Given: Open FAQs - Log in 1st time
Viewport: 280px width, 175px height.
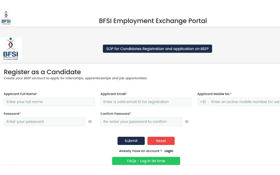Looking at the screenshot, I should (146, 161).
